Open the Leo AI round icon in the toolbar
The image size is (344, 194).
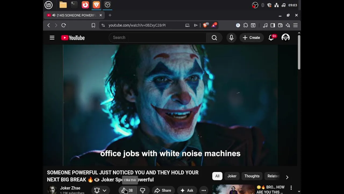pos(238,25)
